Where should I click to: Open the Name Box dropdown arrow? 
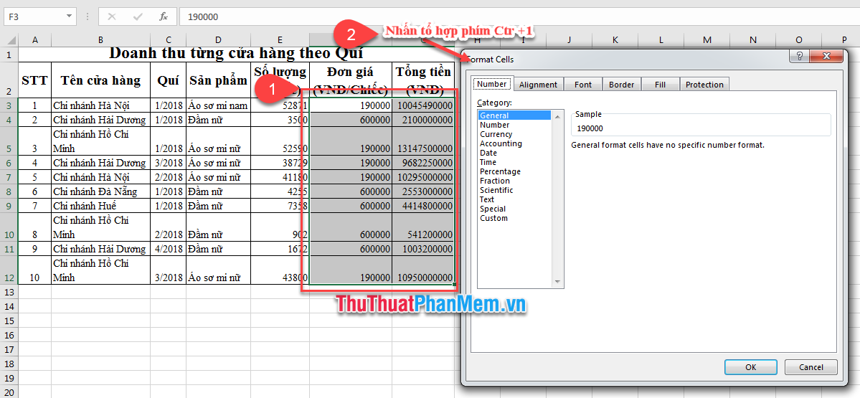tap(69, 16)
